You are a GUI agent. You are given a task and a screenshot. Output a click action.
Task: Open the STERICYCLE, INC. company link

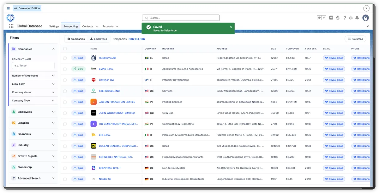110,91
